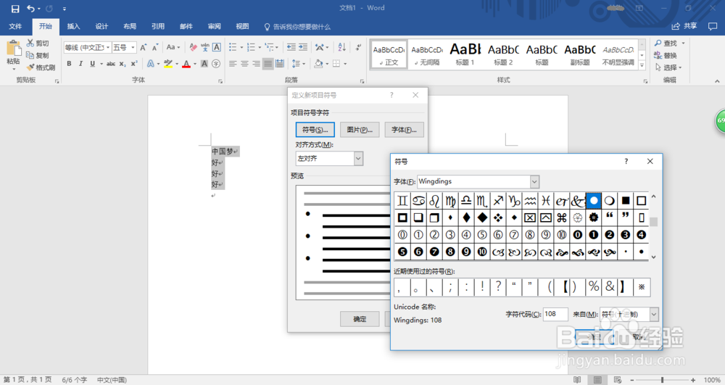This screenshot has width=725, height=385.
Task: Switch to the 引用 (References) tab
Action: pos(158,26)
